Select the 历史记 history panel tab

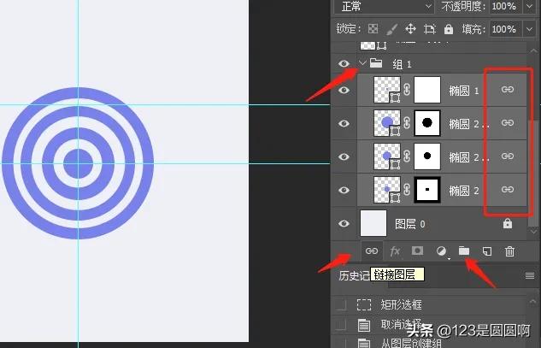[355, 275]
